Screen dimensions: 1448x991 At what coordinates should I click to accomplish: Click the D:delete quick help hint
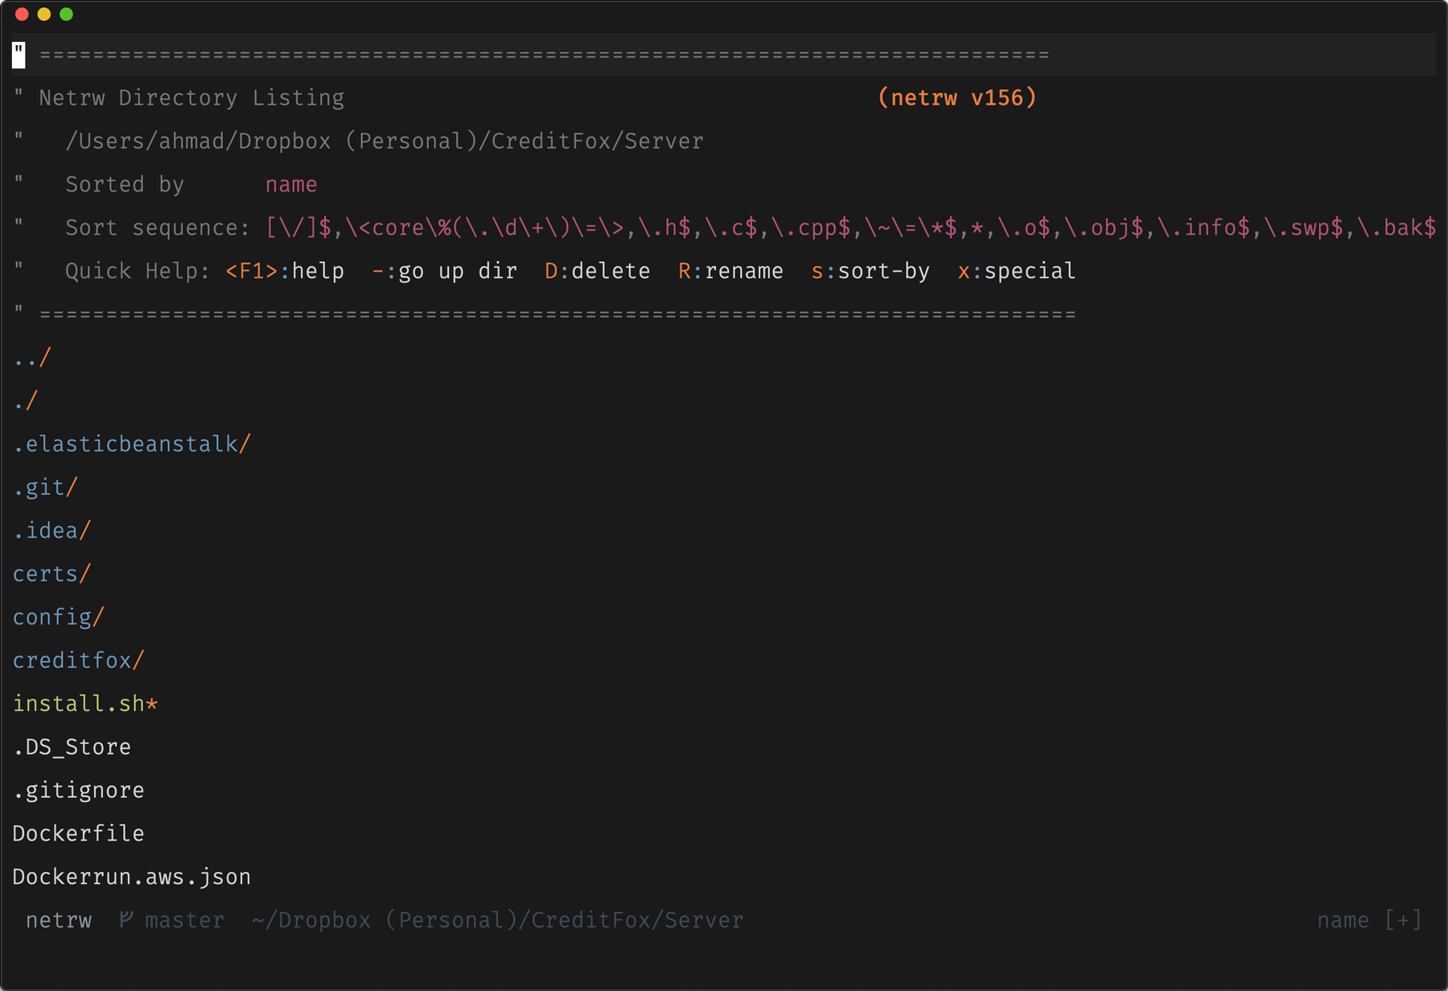[598, 271]
